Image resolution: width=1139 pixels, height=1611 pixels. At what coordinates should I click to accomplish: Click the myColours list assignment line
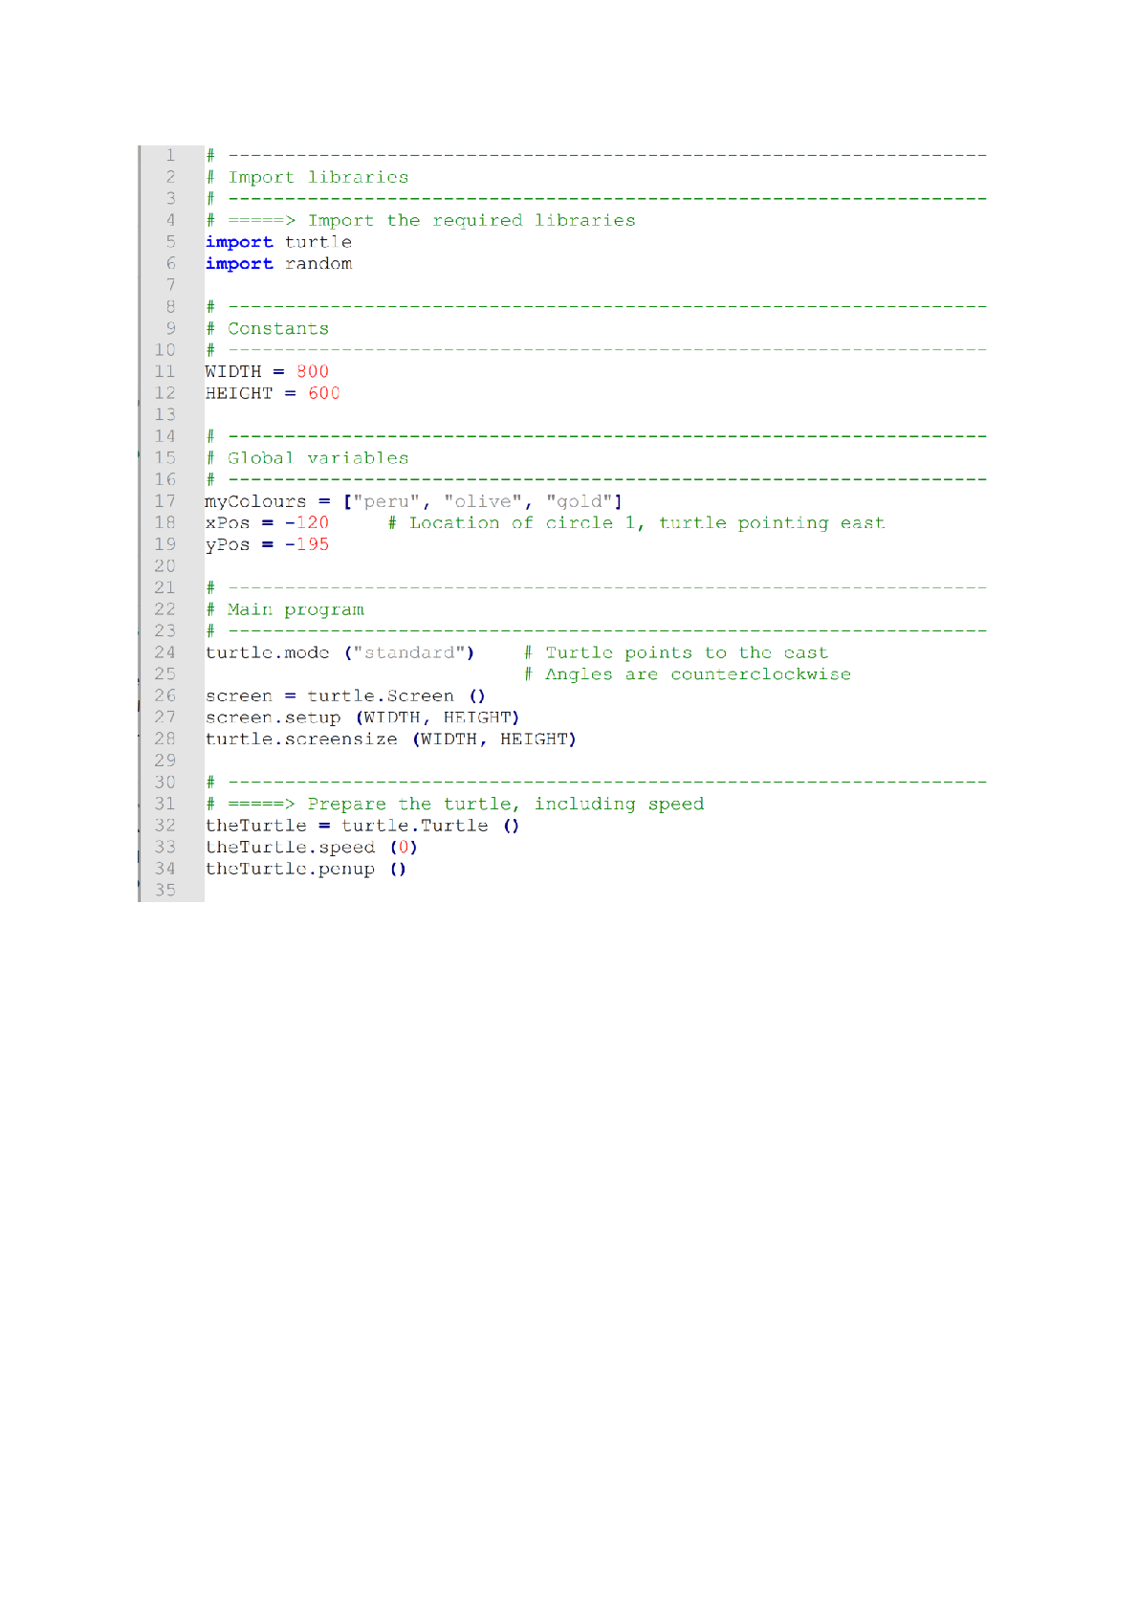[x=414, y=501]
